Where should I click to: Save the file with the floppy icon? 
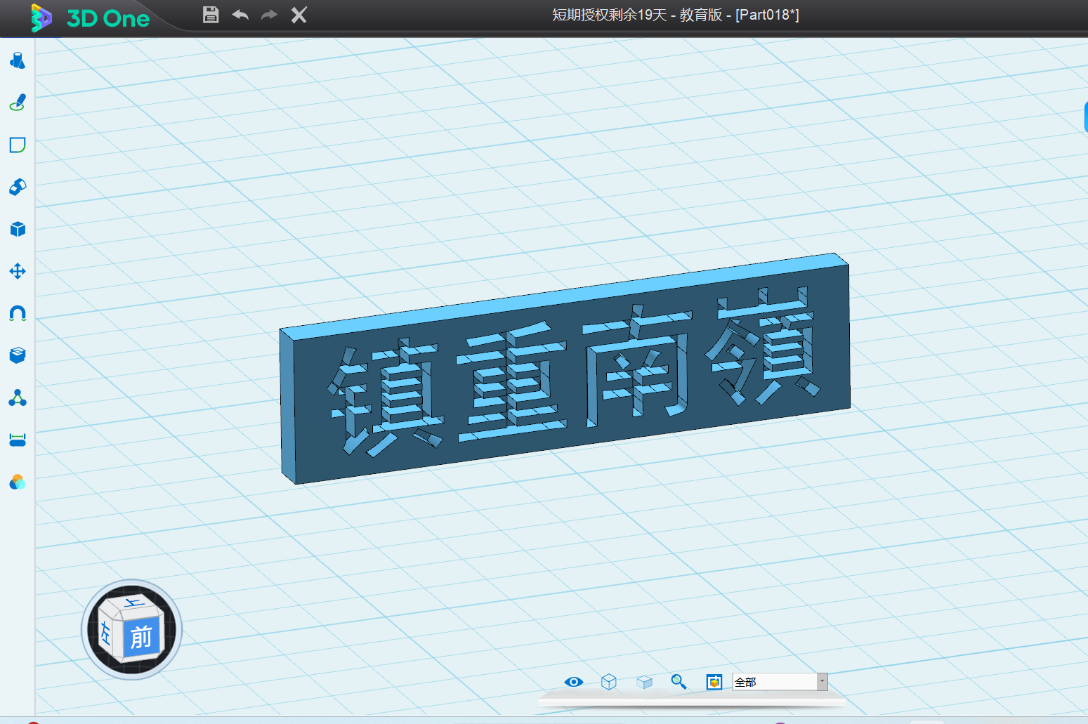click(x=211, y=15)
